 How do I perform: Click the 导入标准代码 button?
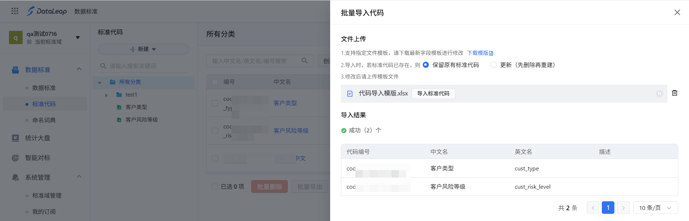coord(433,94)
